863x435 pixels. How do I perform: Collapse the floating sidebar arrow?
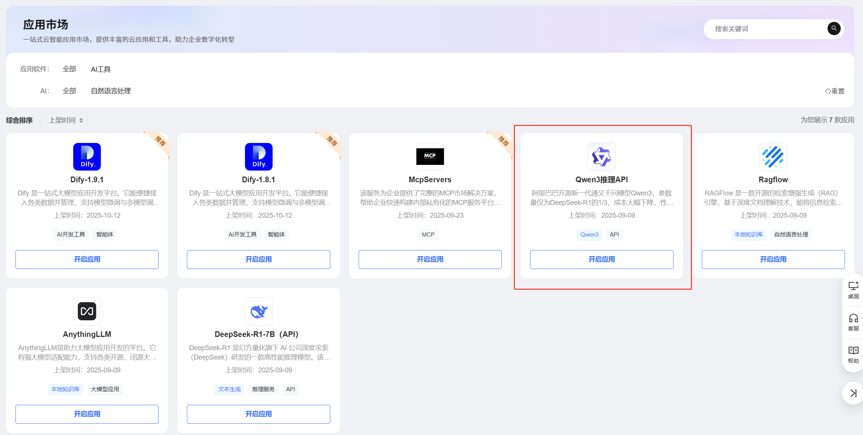[x=853, y=393]
